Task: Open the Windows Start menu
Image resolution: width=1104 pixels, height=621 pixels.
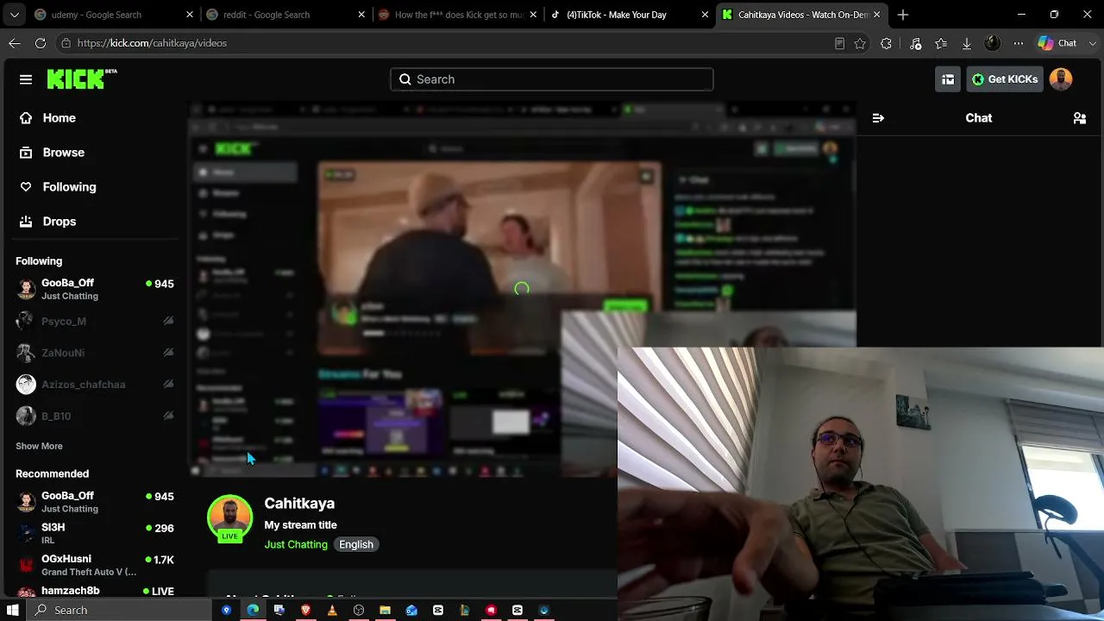Action: coord(13,610)
